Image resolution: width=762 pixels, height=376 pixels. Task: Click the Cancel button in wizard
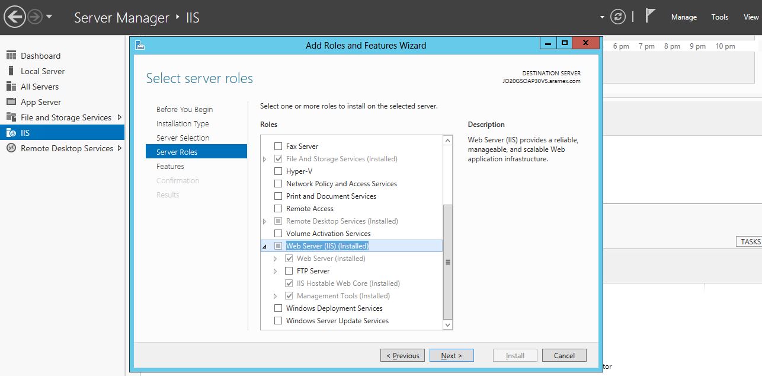tap(564, 355)
